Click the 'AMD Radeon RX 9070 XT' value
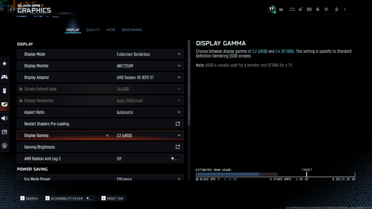Viewport: 372px width, 209px height. tap(135, 78)
